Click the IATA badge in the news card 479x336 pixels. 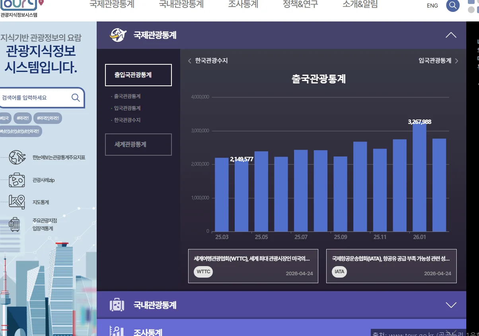(x=339, y=272)
